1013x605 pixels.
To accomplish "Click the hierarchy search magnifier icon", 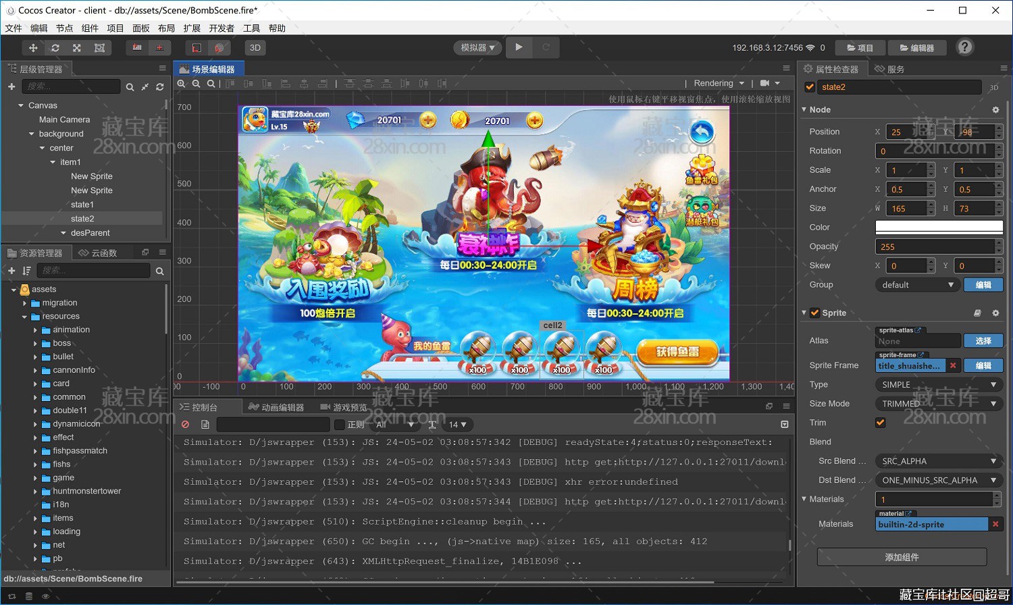I will point(130,87).
